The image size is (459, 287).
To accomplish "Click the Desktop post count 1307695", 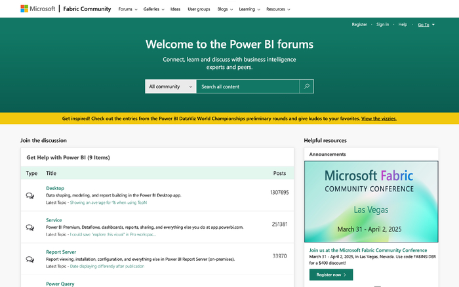I will [279, 192].
